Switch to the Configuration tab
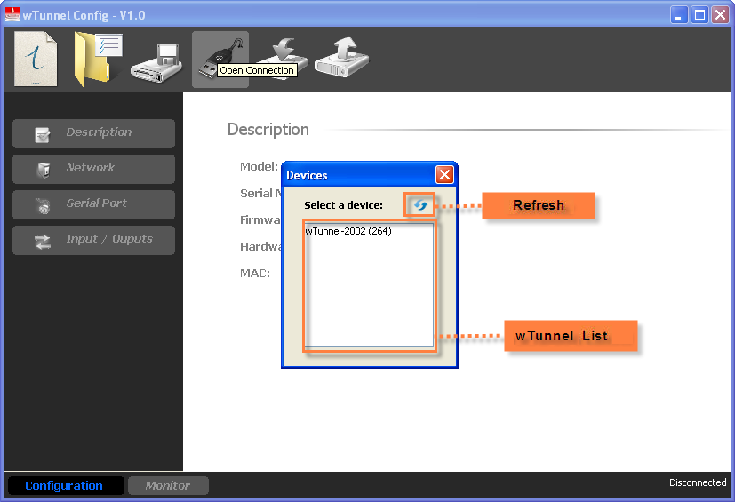Viewport: 735px width, 502px height. [x=64, y=485]
